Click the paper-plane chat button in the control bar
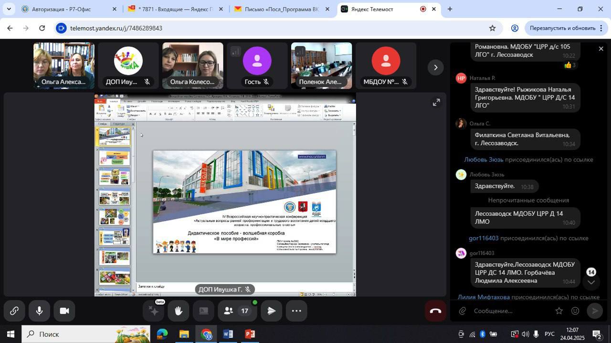611x343 pixels. point(271,311)
